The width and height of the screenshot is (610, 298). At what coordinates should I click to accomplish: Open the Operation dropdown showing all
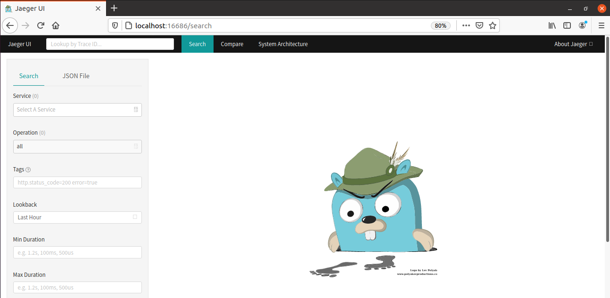(77, 146)
